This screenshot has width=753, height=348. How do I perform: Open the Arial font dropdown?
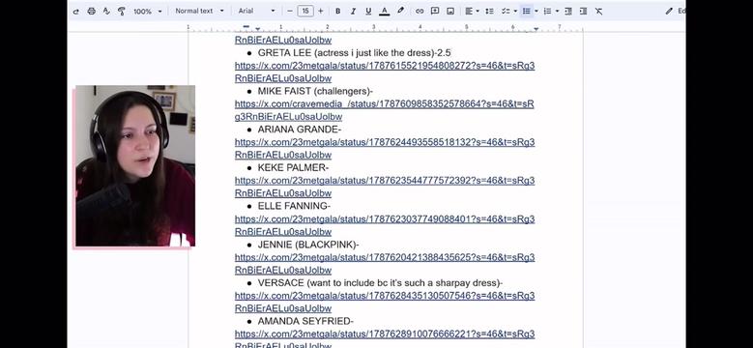point(257,11)
